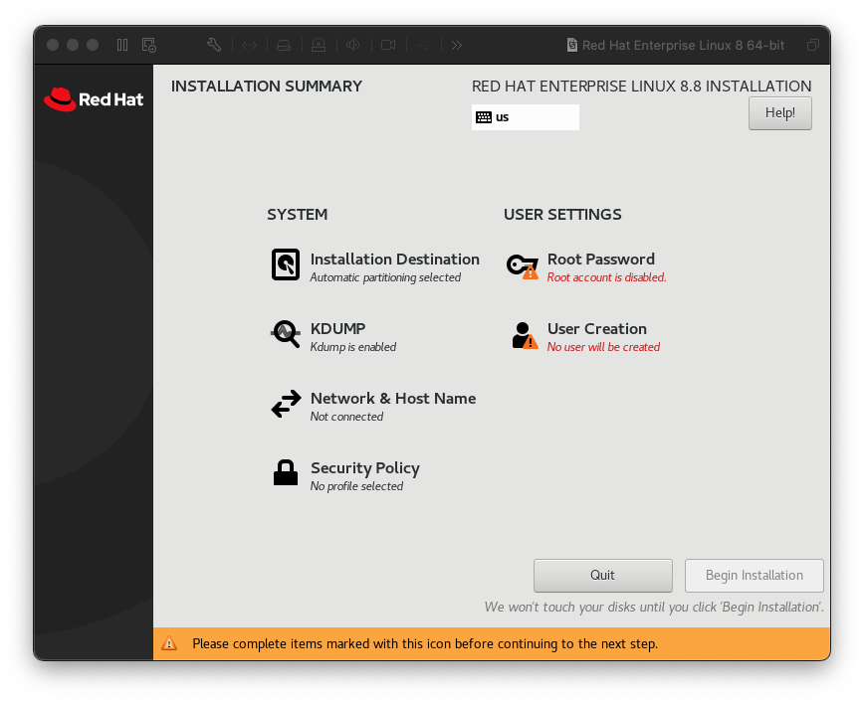Click the Begin Installation button
Viewport: 864px width, 702px height.
click(754, 576)
